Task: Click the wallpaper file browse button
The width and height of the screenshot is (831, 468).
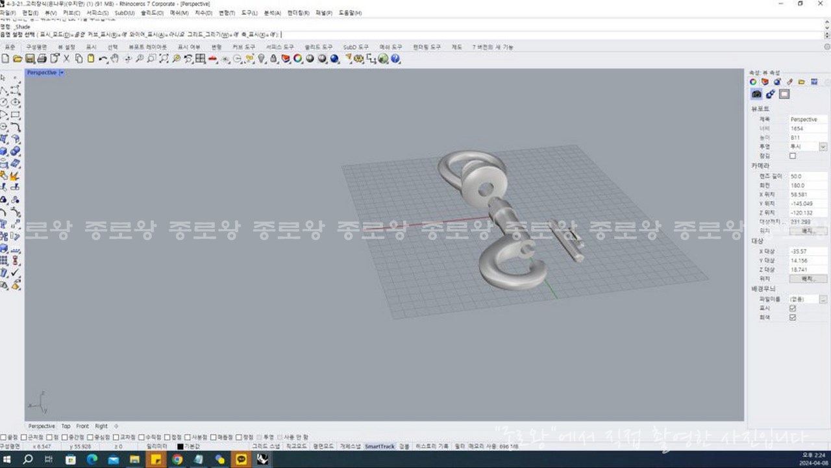Action: point(823,299)
